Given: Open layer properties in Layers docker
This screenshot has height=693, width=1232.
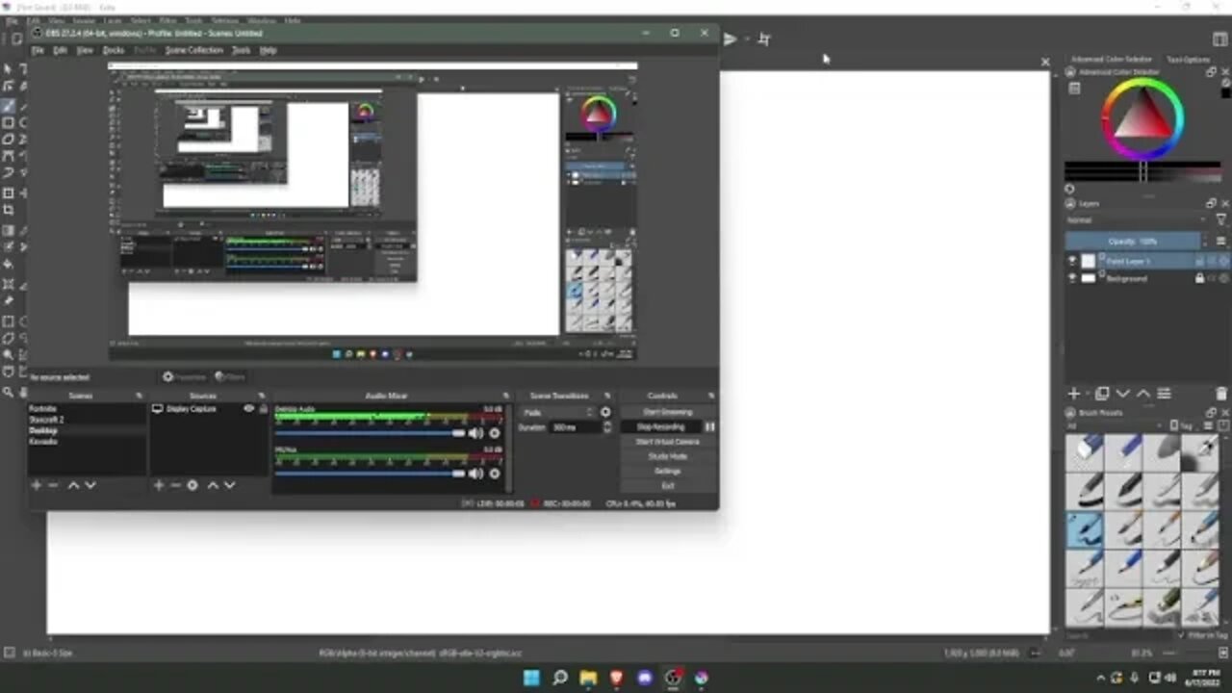Looking at the screenshot, I should (x=1164, y=394).
